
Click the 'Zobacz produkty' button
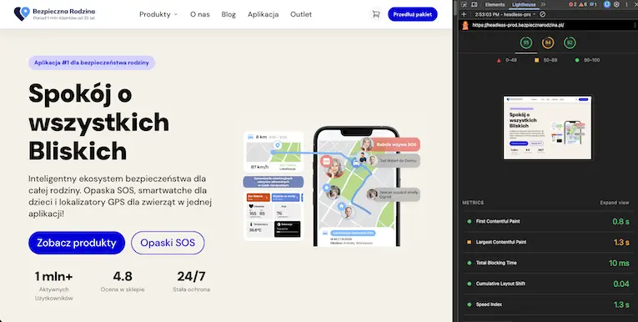(77, 243)
